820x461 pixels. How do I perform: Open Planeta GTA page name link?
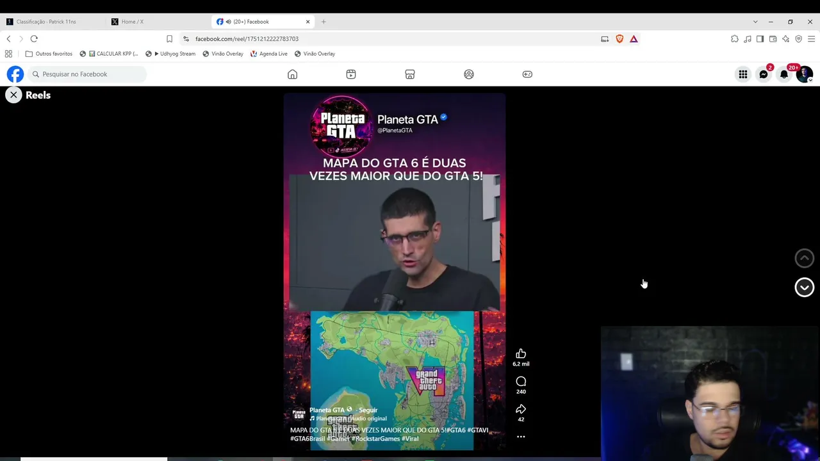(327, 410)
